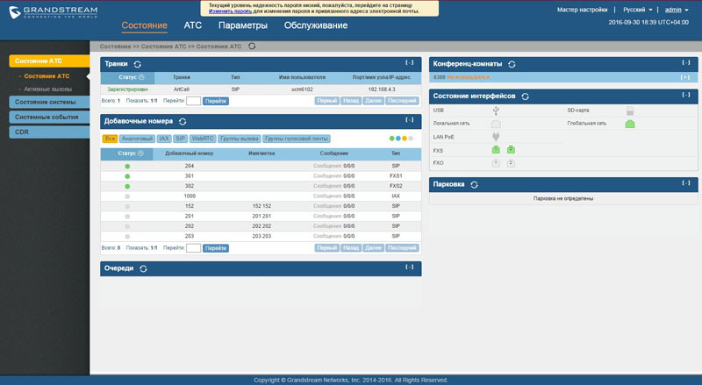The height and width of the screenshot is (385, 702).
Task: Collapse the Конференц-комнаты panel
Action: point(686,62)
